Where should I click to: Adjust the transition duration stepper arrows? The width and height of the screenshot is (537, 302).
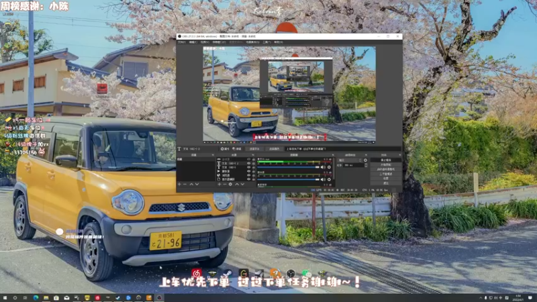point(366,165)
